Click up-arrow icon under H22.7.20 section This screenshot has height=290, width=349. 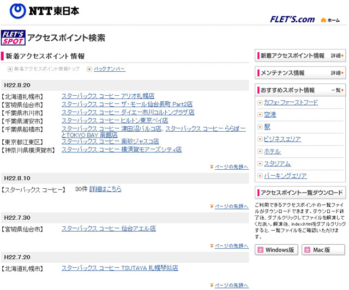point(212,285)
